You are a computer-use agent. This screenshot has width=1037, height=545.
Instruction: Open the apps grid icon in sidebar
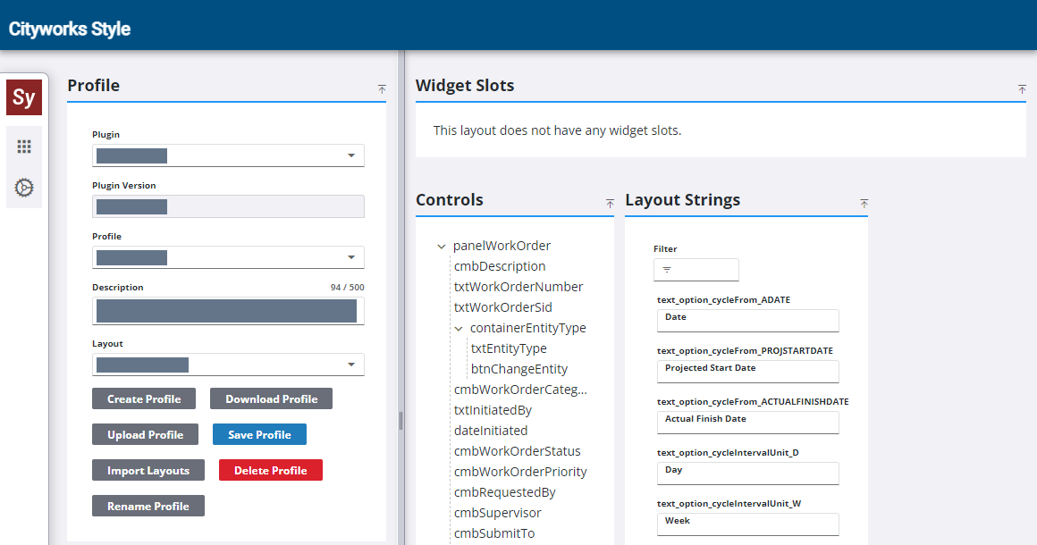click(x=24, y=147)
